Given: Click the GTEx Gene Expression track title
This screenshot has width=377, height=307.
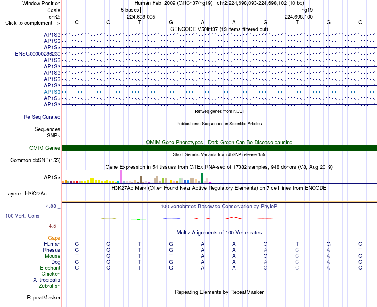Looking at the screenshot, I should tap(219, 167).
